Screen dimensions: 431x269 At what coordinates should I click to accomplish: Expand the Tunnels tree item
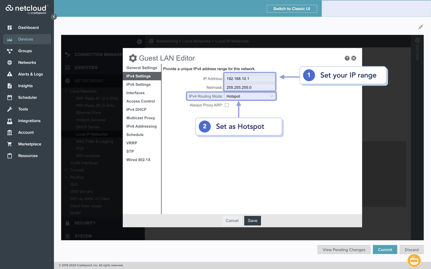click(x=66, y=170)
